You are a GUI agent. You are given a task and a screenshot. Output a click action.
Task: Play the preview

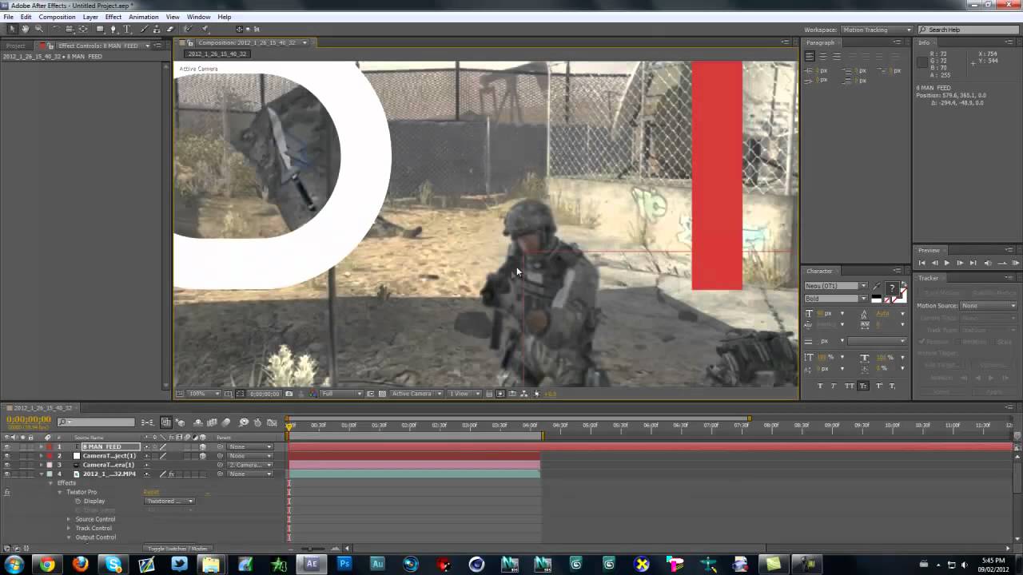947,263
